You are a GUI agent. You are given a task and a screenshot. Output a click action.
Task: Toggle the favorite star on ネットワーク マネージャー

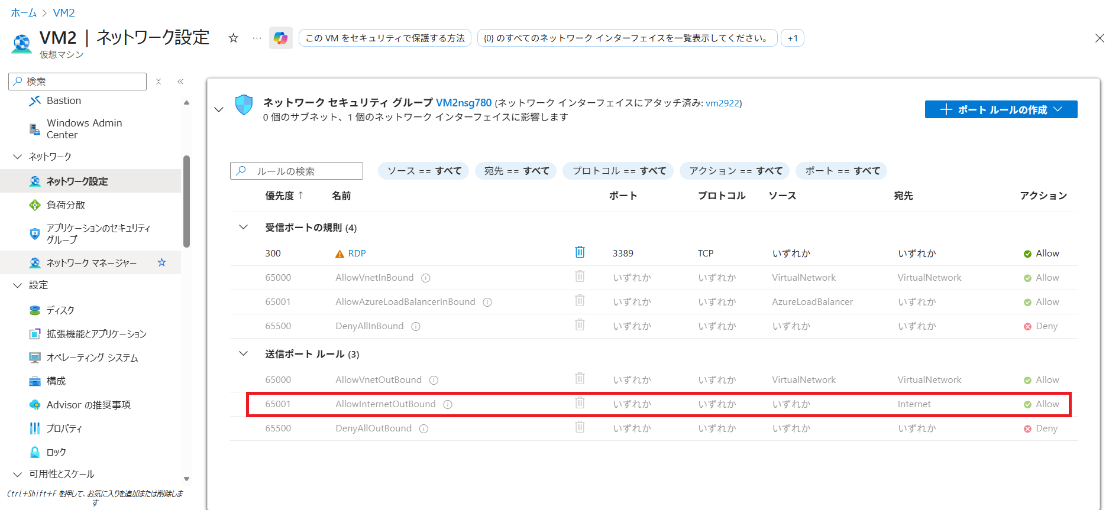click(x=161, y=262)
